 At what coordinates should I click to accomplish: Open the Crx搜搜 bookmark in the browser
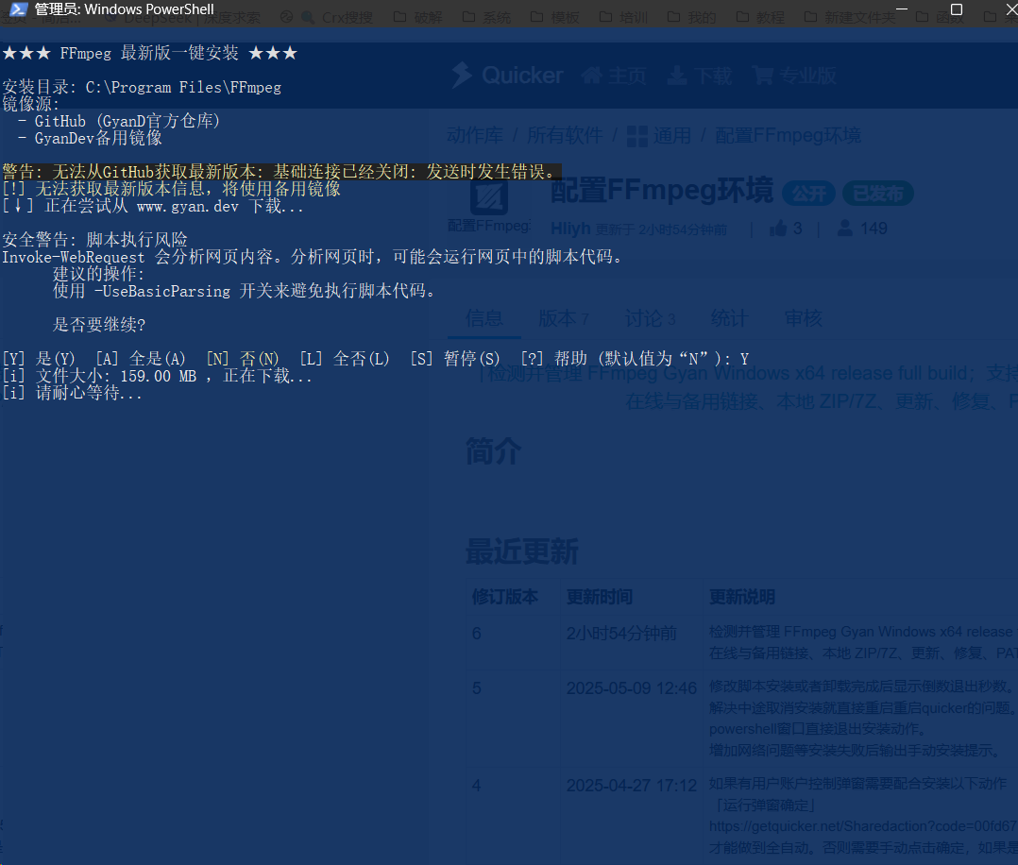click(337, 18)
